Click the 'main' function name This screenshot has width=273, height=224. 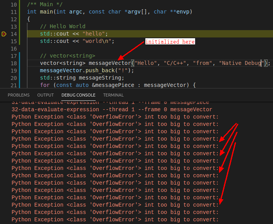click(46, 12)
